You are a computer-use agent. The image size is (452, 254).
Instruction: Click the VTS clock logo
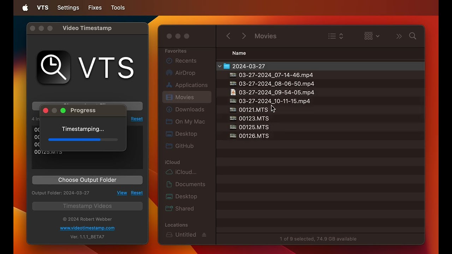[x=54, y=67]
